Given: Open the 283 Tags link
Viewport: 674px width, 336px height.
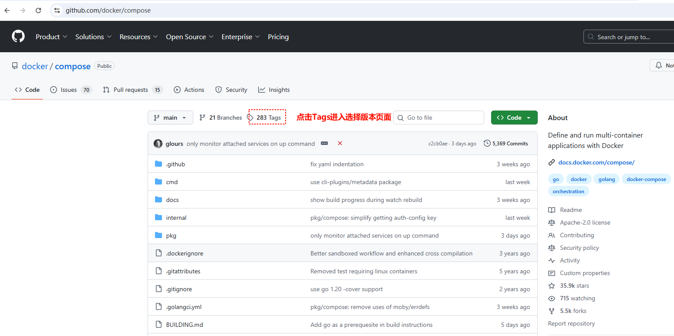Looking at the screenshot, I should pos(264,118).
